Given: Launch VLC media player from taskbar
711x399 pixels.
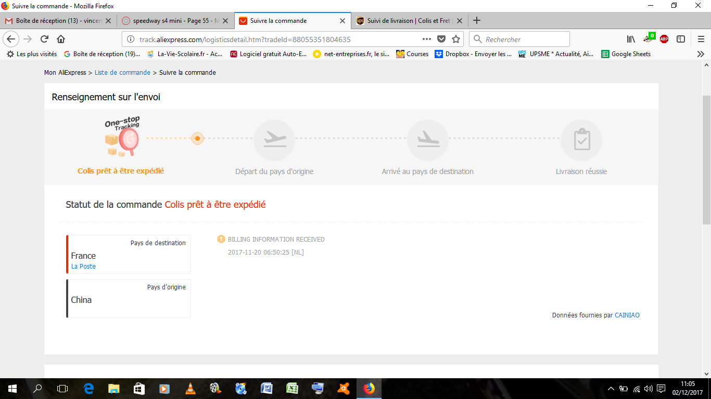Looking at the screenshot, I should (190, 388).
